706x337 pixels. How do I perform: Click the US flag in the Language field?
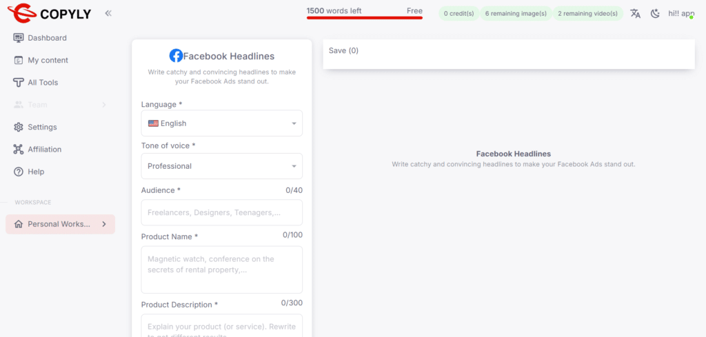153,123
